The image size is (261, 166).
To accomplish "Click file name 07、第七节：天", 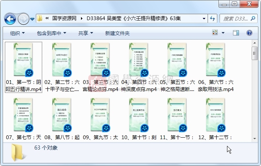I will (24, 137).
